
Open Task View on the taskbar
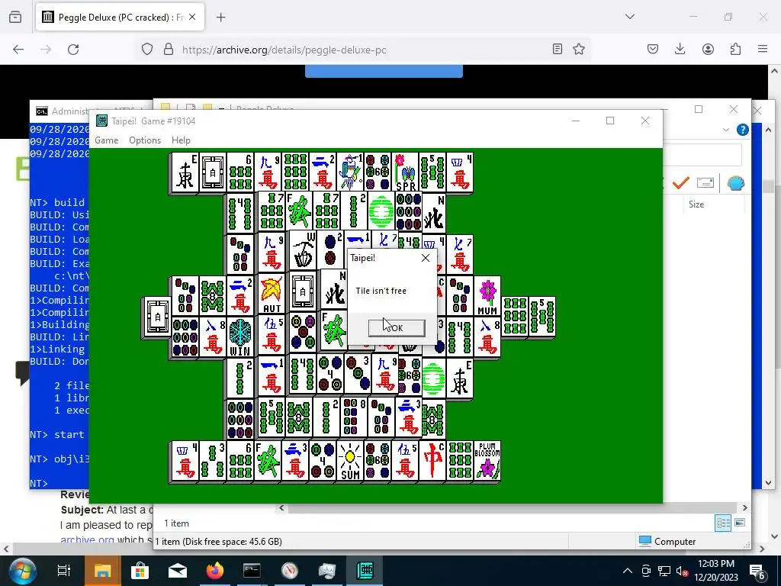tap(64, 571)
